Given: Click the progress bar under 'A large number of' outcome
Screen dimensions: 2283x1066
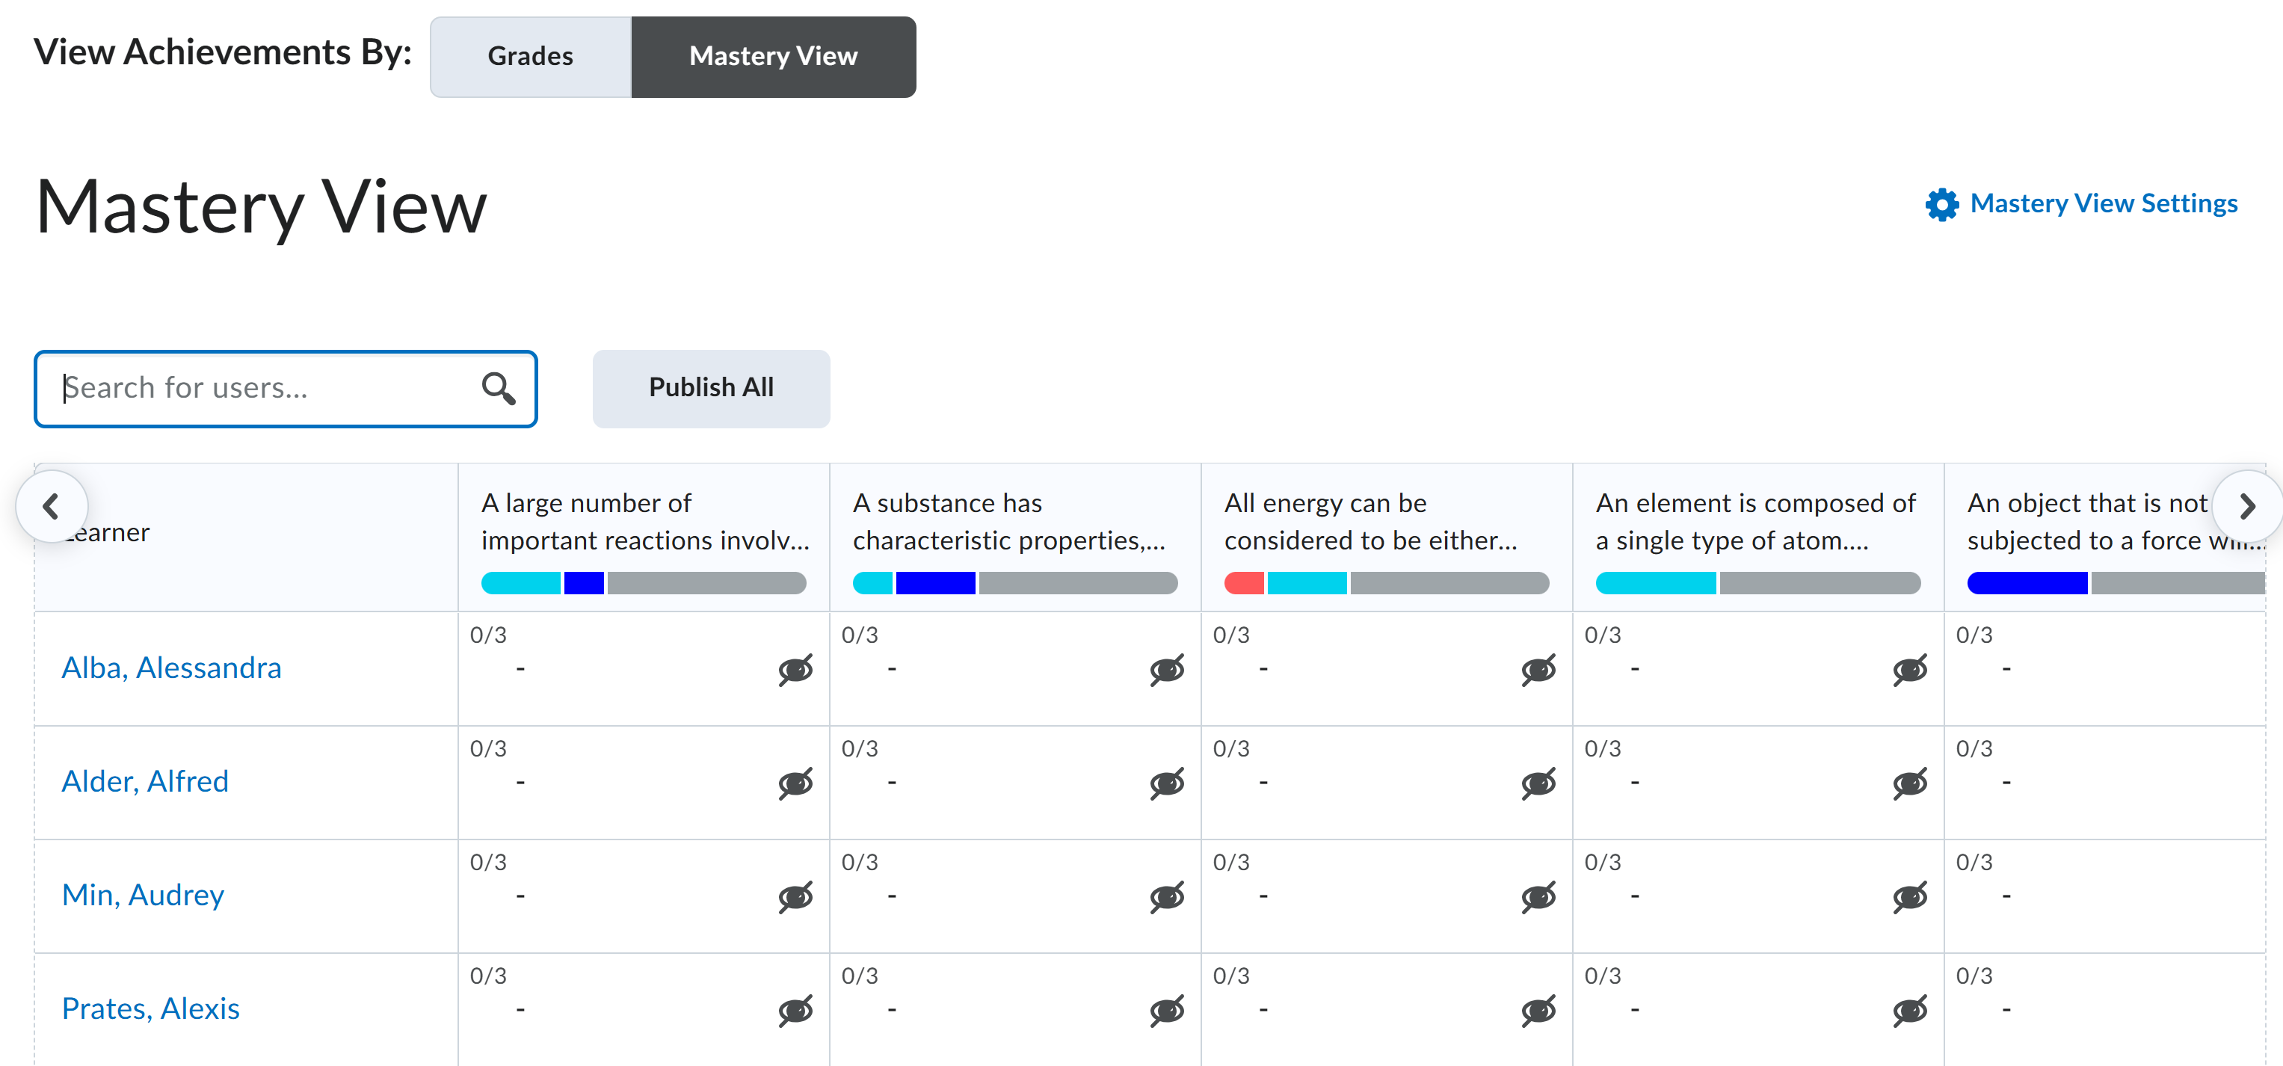Looking at the screenshot, I should tap(643, 582).
